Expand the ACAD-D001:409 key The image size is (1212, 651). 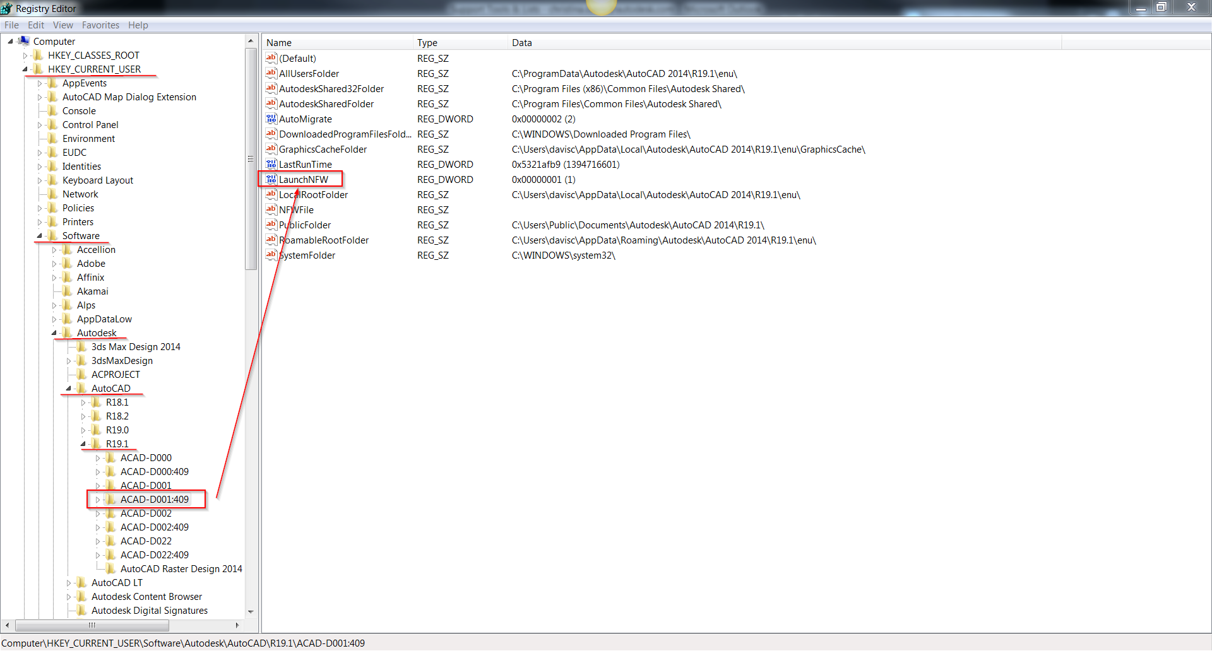(x=98, y=500)
